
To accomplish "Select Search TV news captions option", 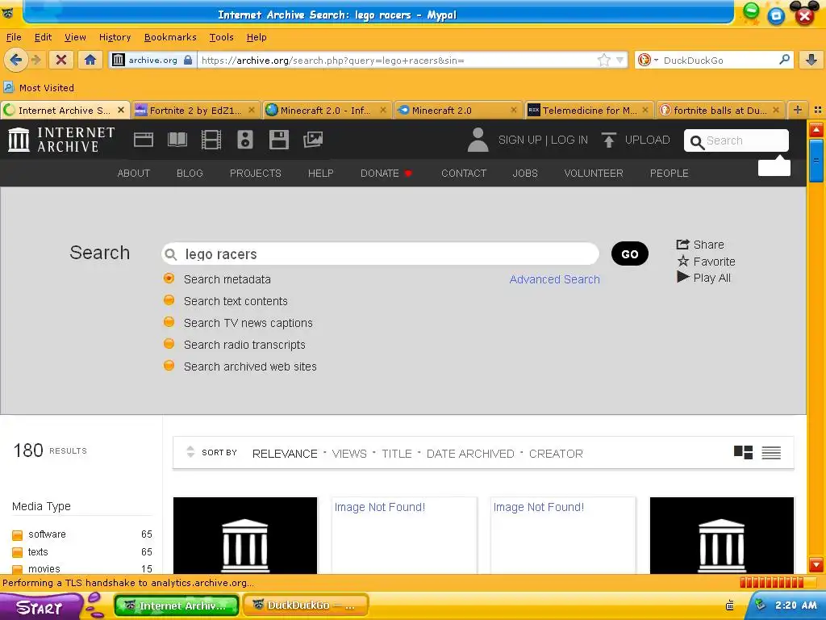I will coord(169,321).
